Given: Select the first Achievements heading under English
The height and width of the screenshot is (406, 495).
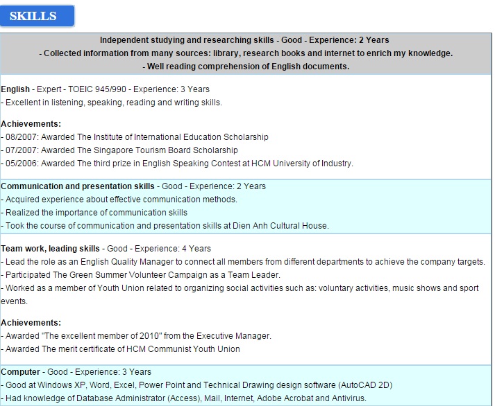Looking at the screenshot, I should (x=31, y=124).
